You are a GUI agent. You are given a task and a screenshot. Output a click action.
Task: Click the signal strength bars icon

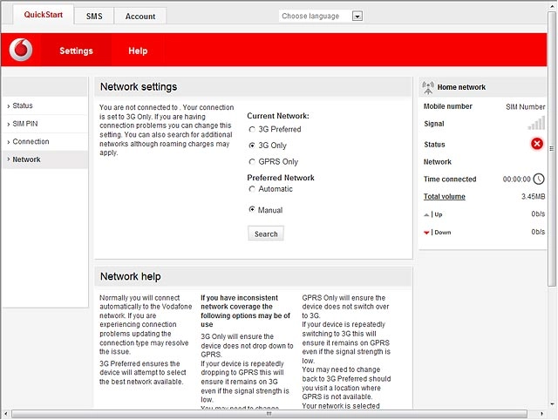point(536,123)
